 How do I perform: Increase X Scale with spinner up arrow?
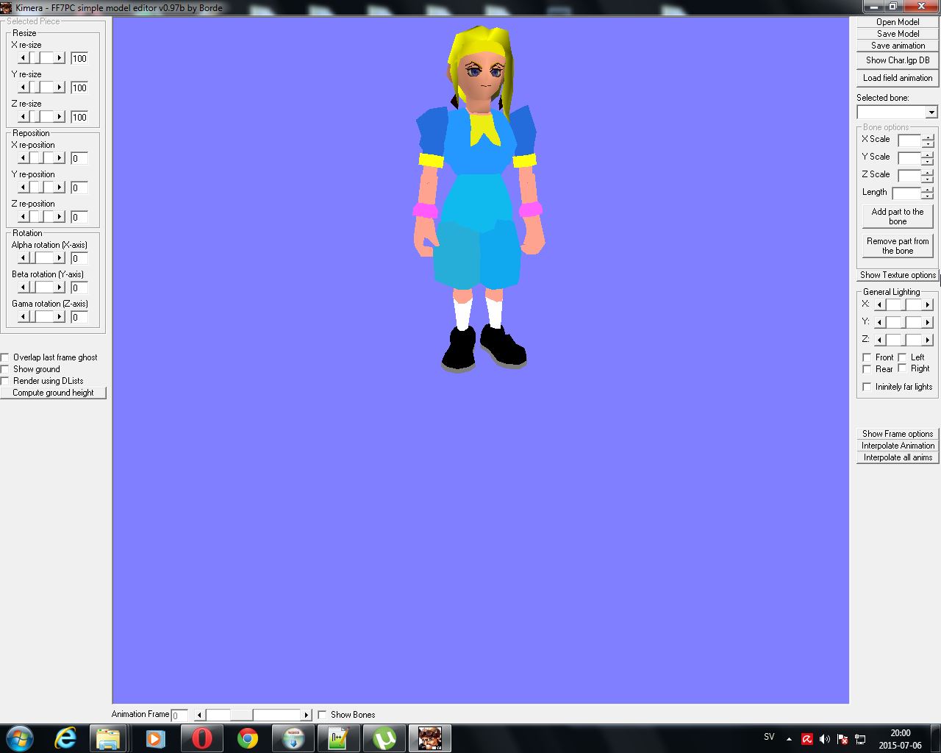928,137
